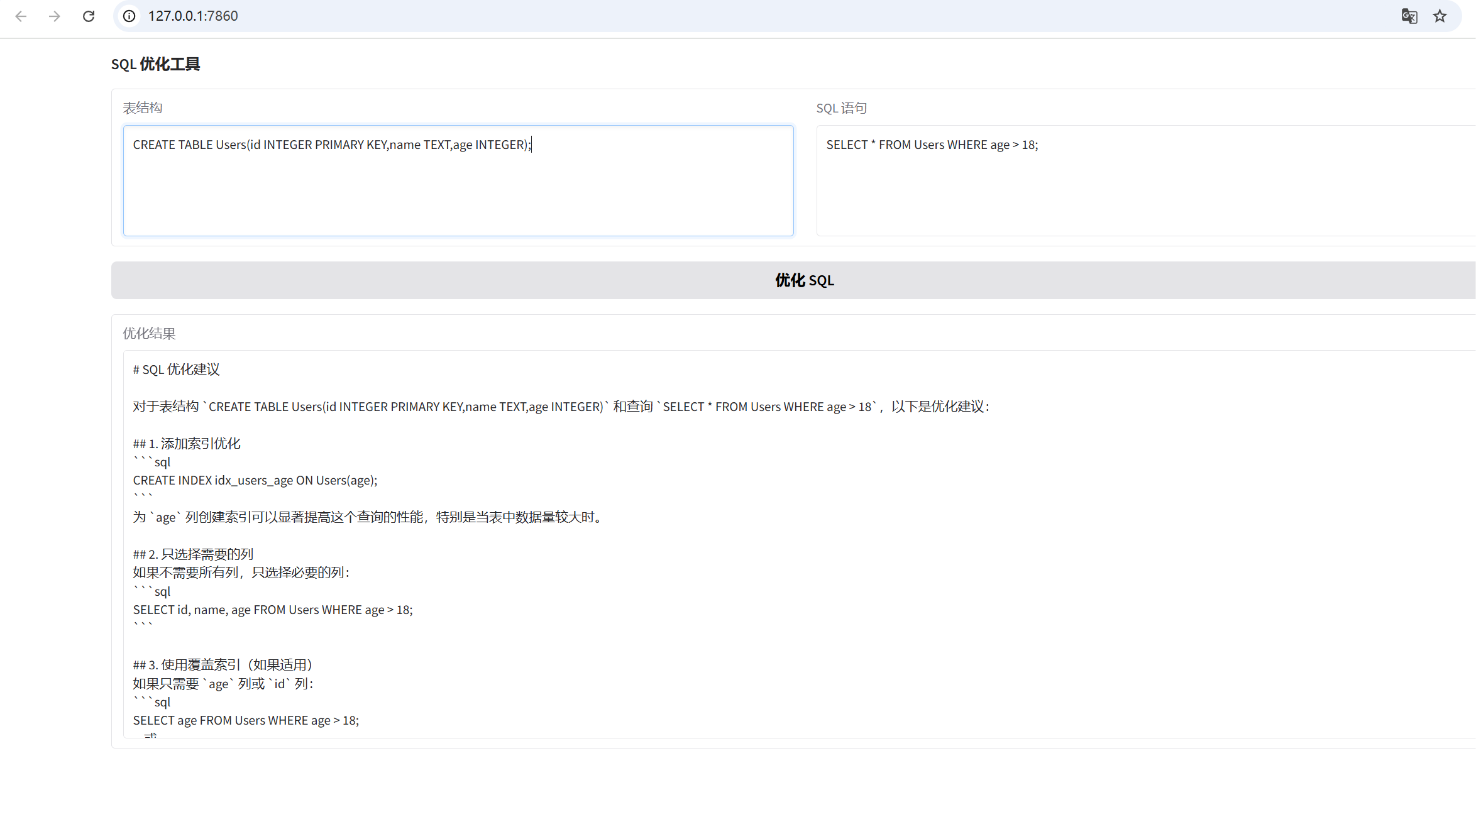The width and height of the screenshot is (1476, 839).
Task: Click the 优化结果 output label
Action: (149, 334)
